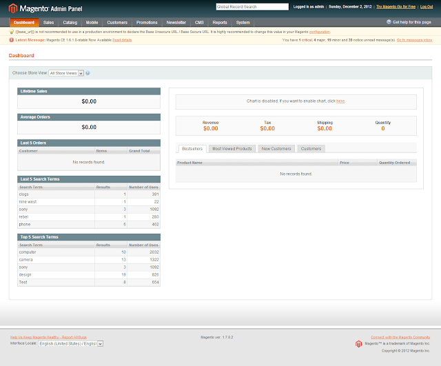This screenshot has height=366, width=441.
Task: Switch to the New Customers tab
Action: coord(276,149)
